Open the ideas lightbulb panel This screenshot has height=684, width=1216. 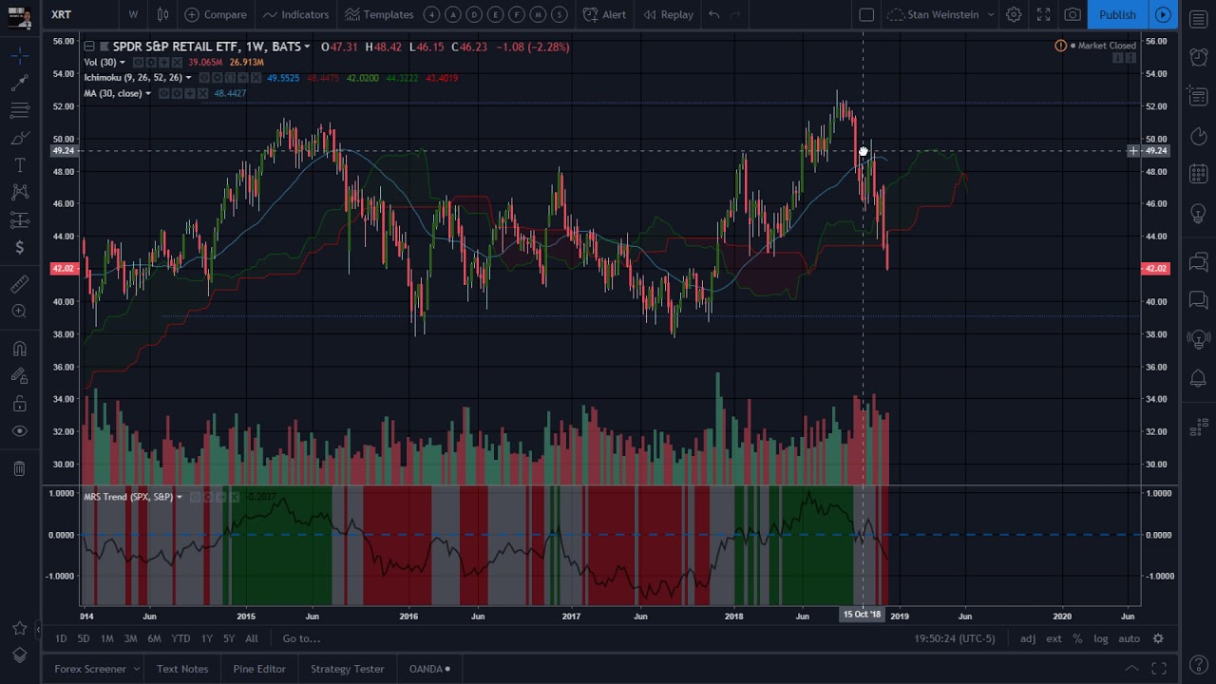[1198, 214]
